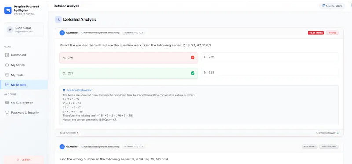Go to My Series in the sidebar
This screenshot has height=164, width=352.
(24, 65)
